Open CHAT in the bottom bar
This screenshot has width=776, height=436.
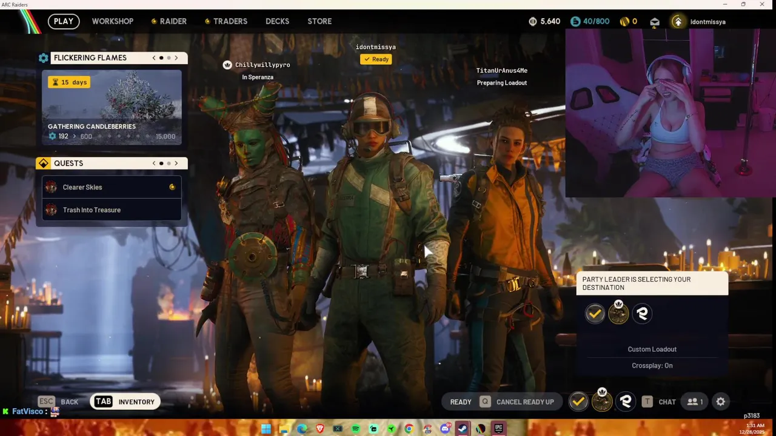pos(659,401)
